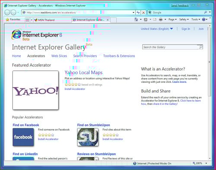This screenshot has width=216, height=170.
Task: Install the Yahoo Local Maps accelerator
Action: click(75, 89)
